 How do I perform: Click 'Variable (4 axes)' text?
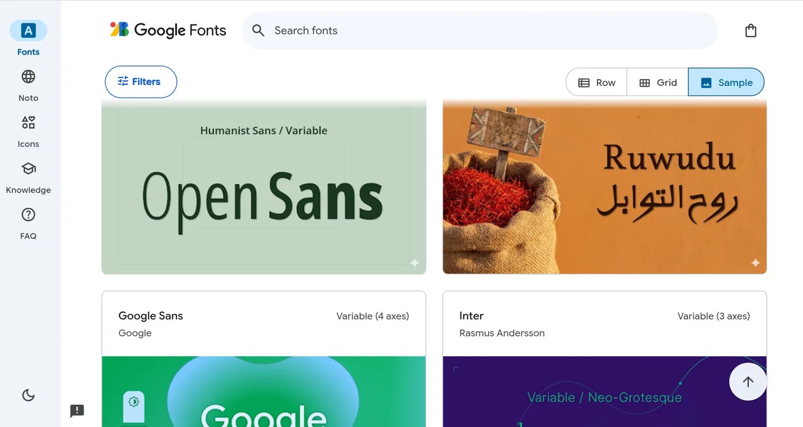pos(372,316)
